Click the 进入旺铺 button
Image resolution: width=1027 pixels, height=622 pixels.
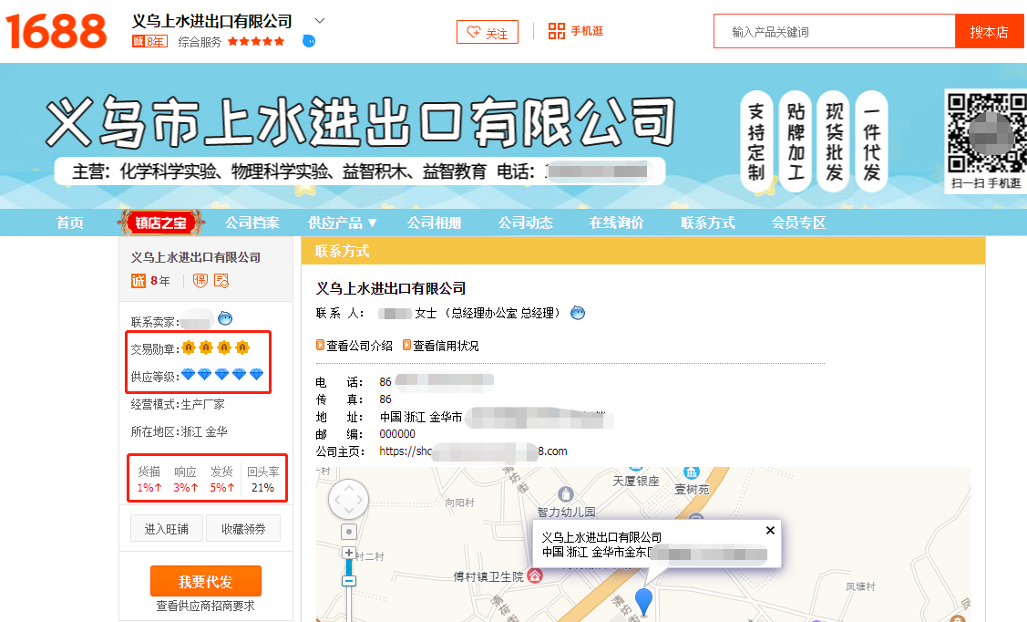167,529
